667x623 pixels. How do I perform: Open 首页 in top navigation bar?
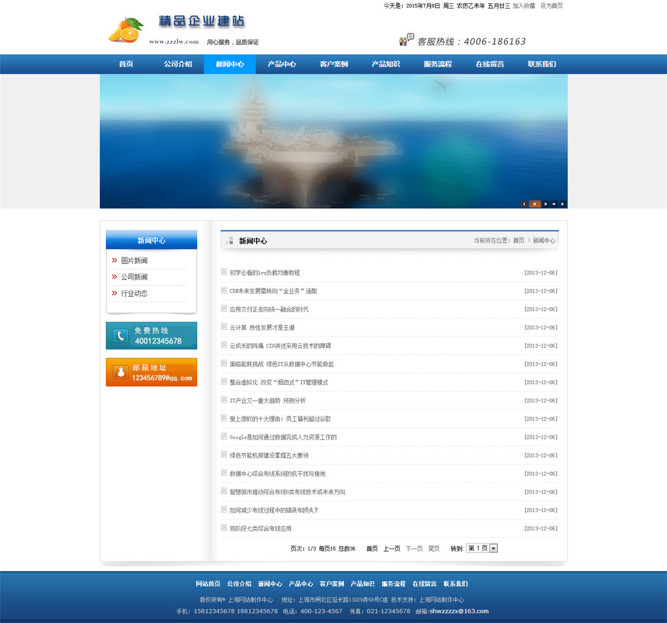126,64
